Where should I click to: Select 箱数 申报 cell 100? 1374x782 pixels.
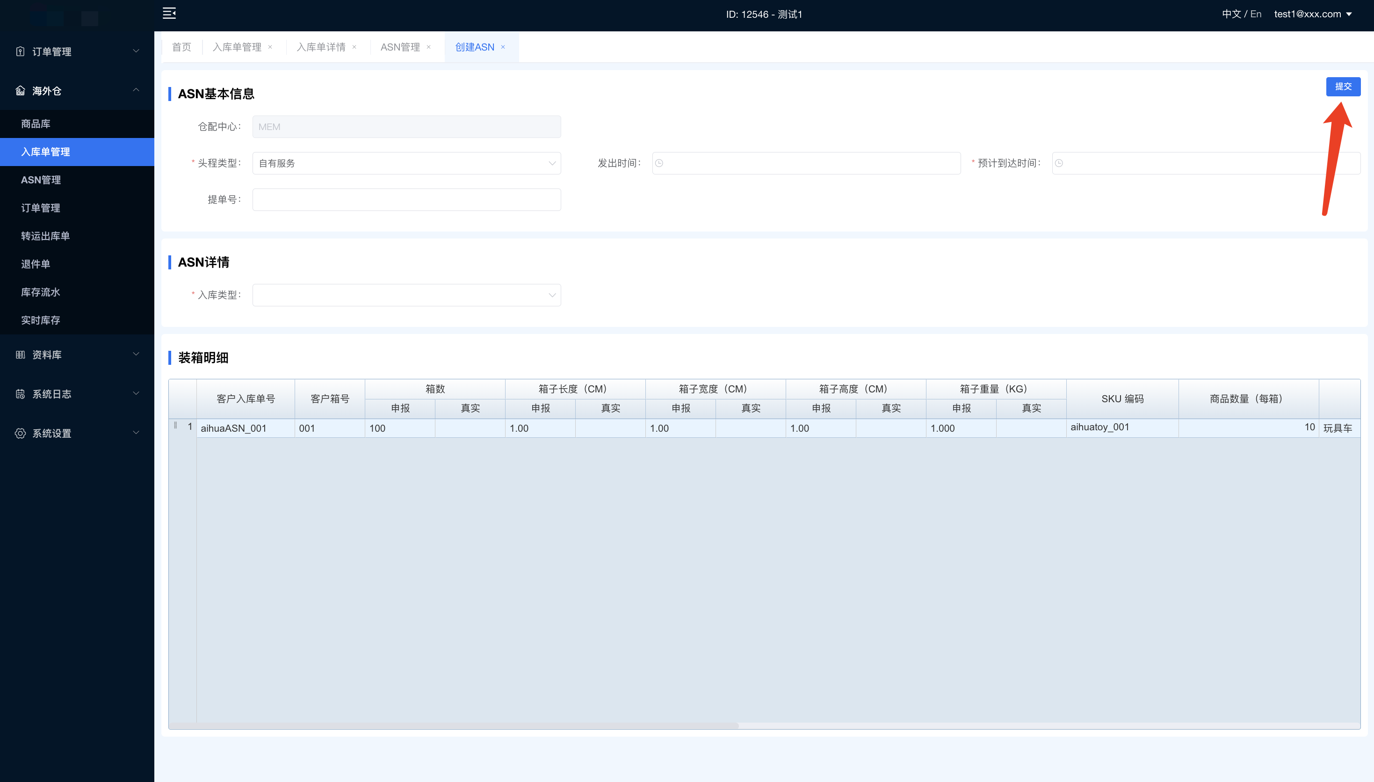point(400,428)
